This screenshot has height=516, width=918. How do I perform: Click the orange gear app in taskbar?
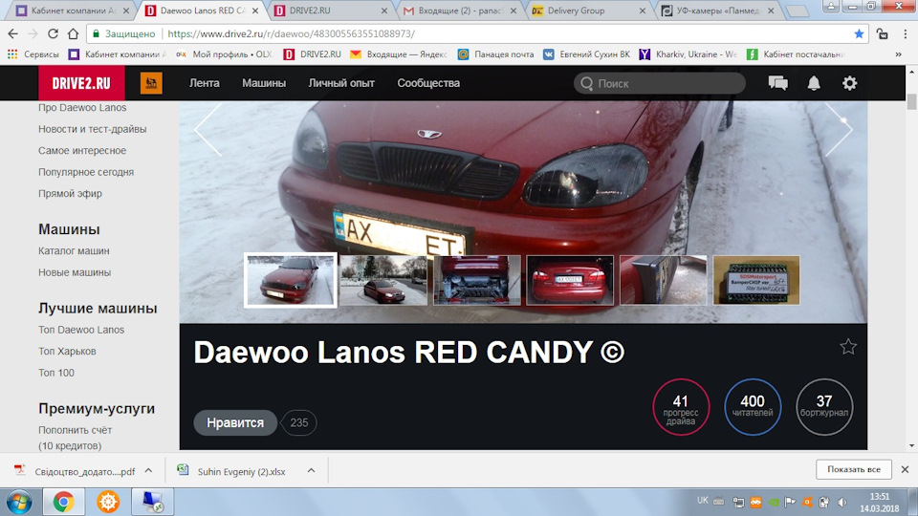tap(108, 502)
